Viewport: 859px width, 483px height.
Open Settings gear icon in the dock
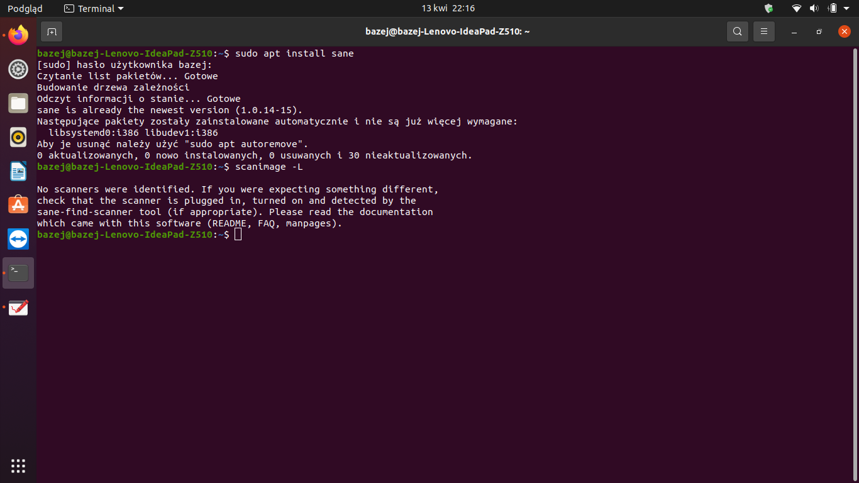(x=18, y=69)
